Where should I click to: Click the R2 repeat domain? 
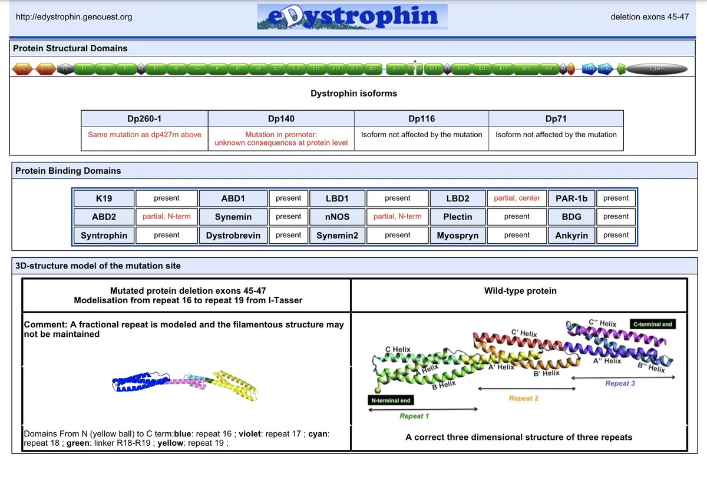pyautogui.click(x=105, y=69)
